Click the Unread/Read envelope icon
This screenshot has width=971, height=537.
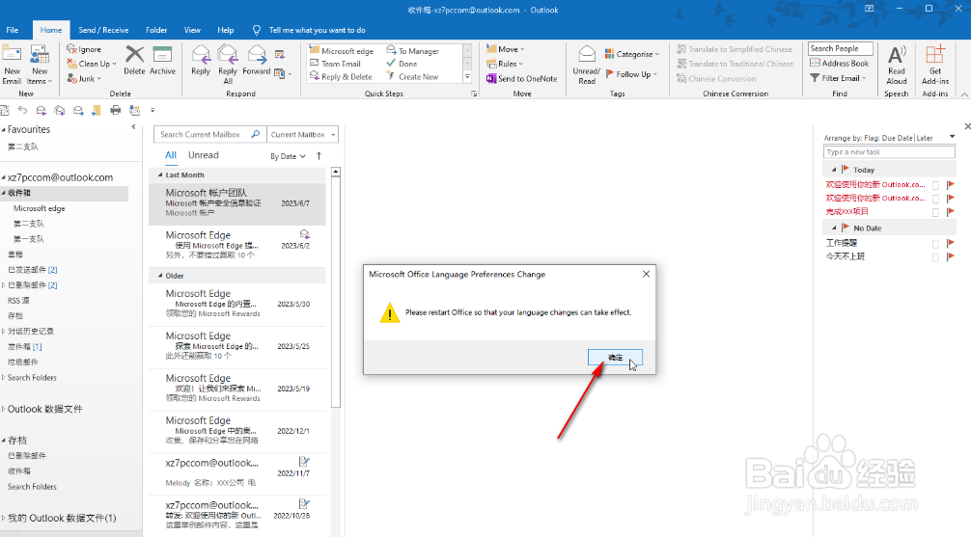(x=587, y=55)
